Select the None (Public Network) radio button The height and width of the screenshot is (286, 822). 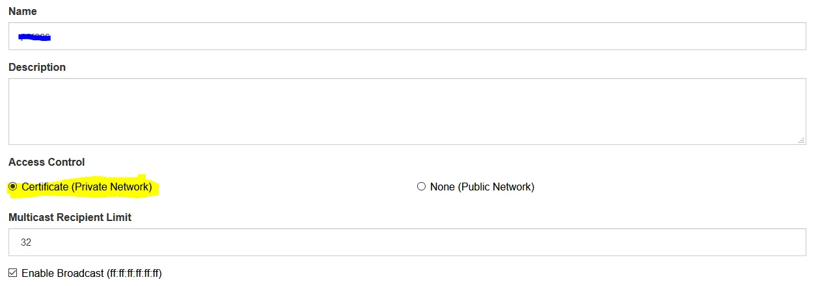421,187
